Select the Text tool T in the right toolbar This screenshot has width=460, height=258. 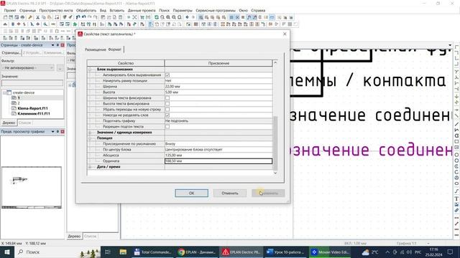[456, 199]
